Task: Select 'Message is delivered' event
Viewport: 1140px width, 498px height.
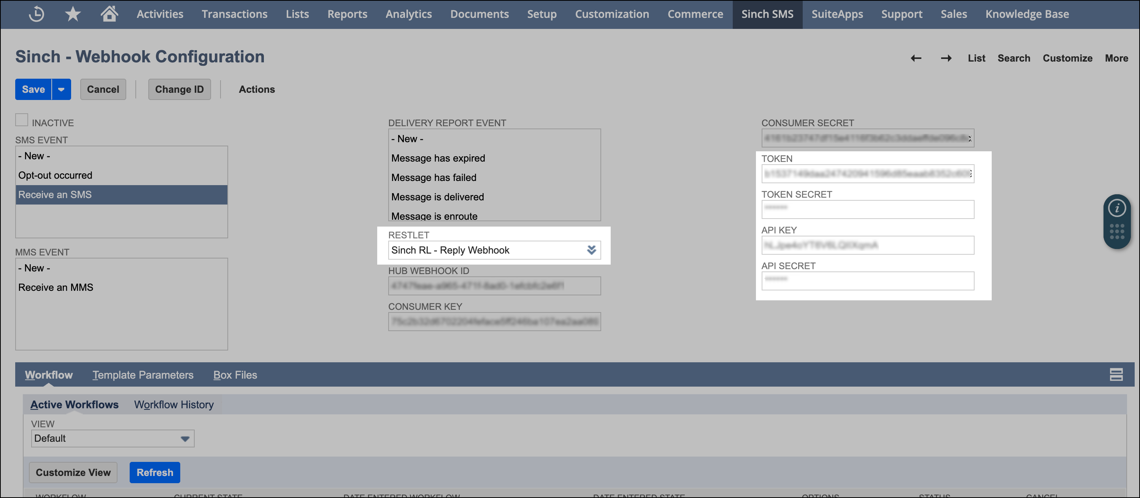Action: 494,197
